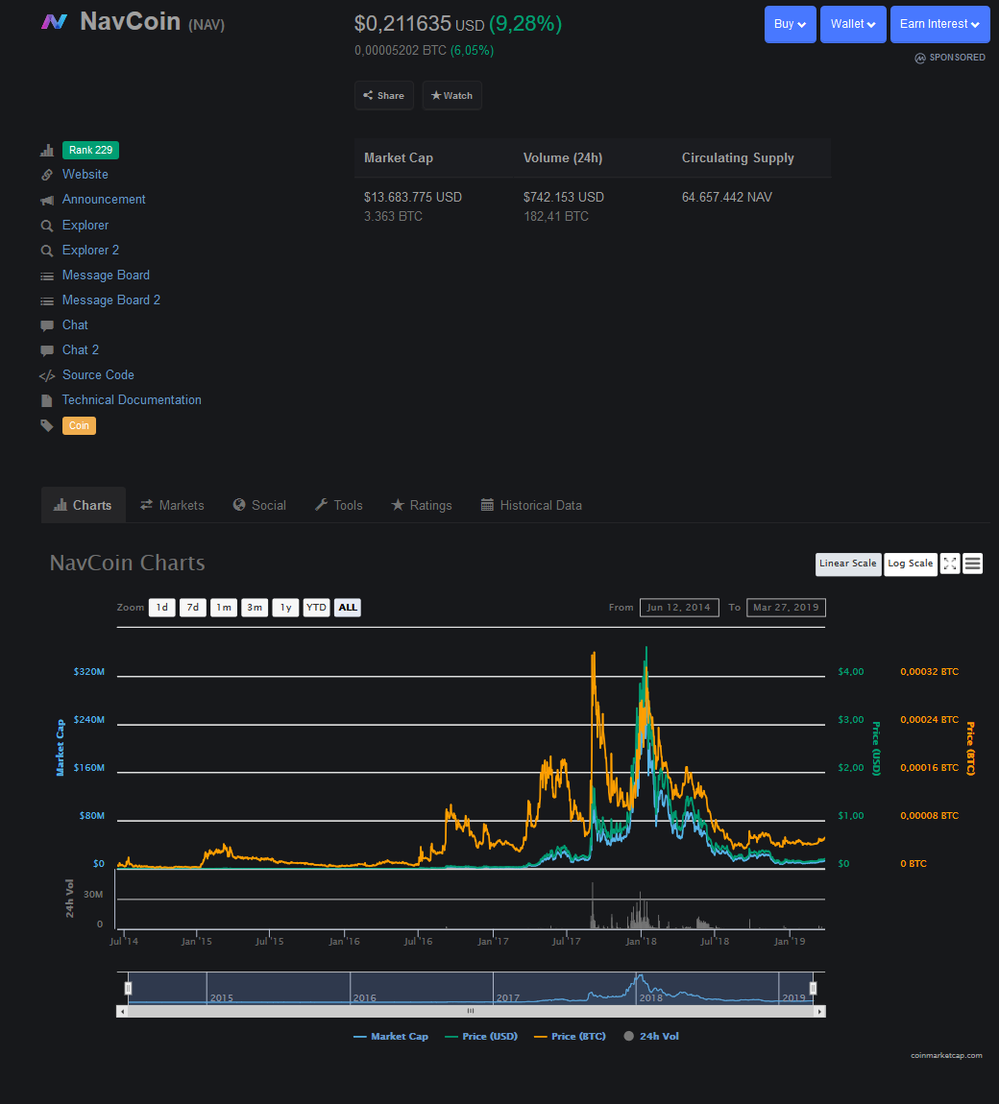Expand the Earn Interest dropdown
The width and height of the screenshot is (999, 1104).
pos(939,25)
